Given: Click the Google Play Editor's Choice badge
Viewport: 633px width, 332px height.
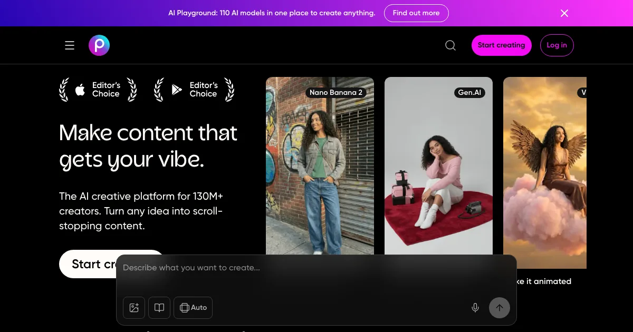Looking at the screenshot, I should (194, 90).
